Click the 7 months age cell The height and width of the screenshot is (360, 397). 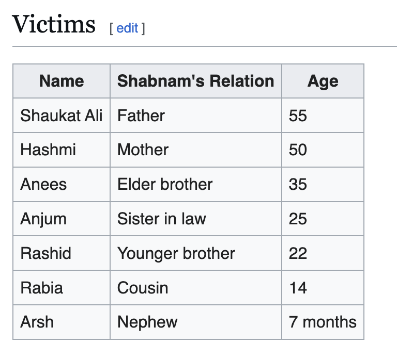click(323, 322)
